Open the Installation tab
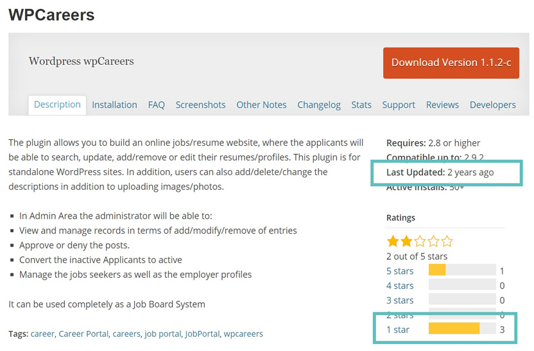 (x=114, y=105)
